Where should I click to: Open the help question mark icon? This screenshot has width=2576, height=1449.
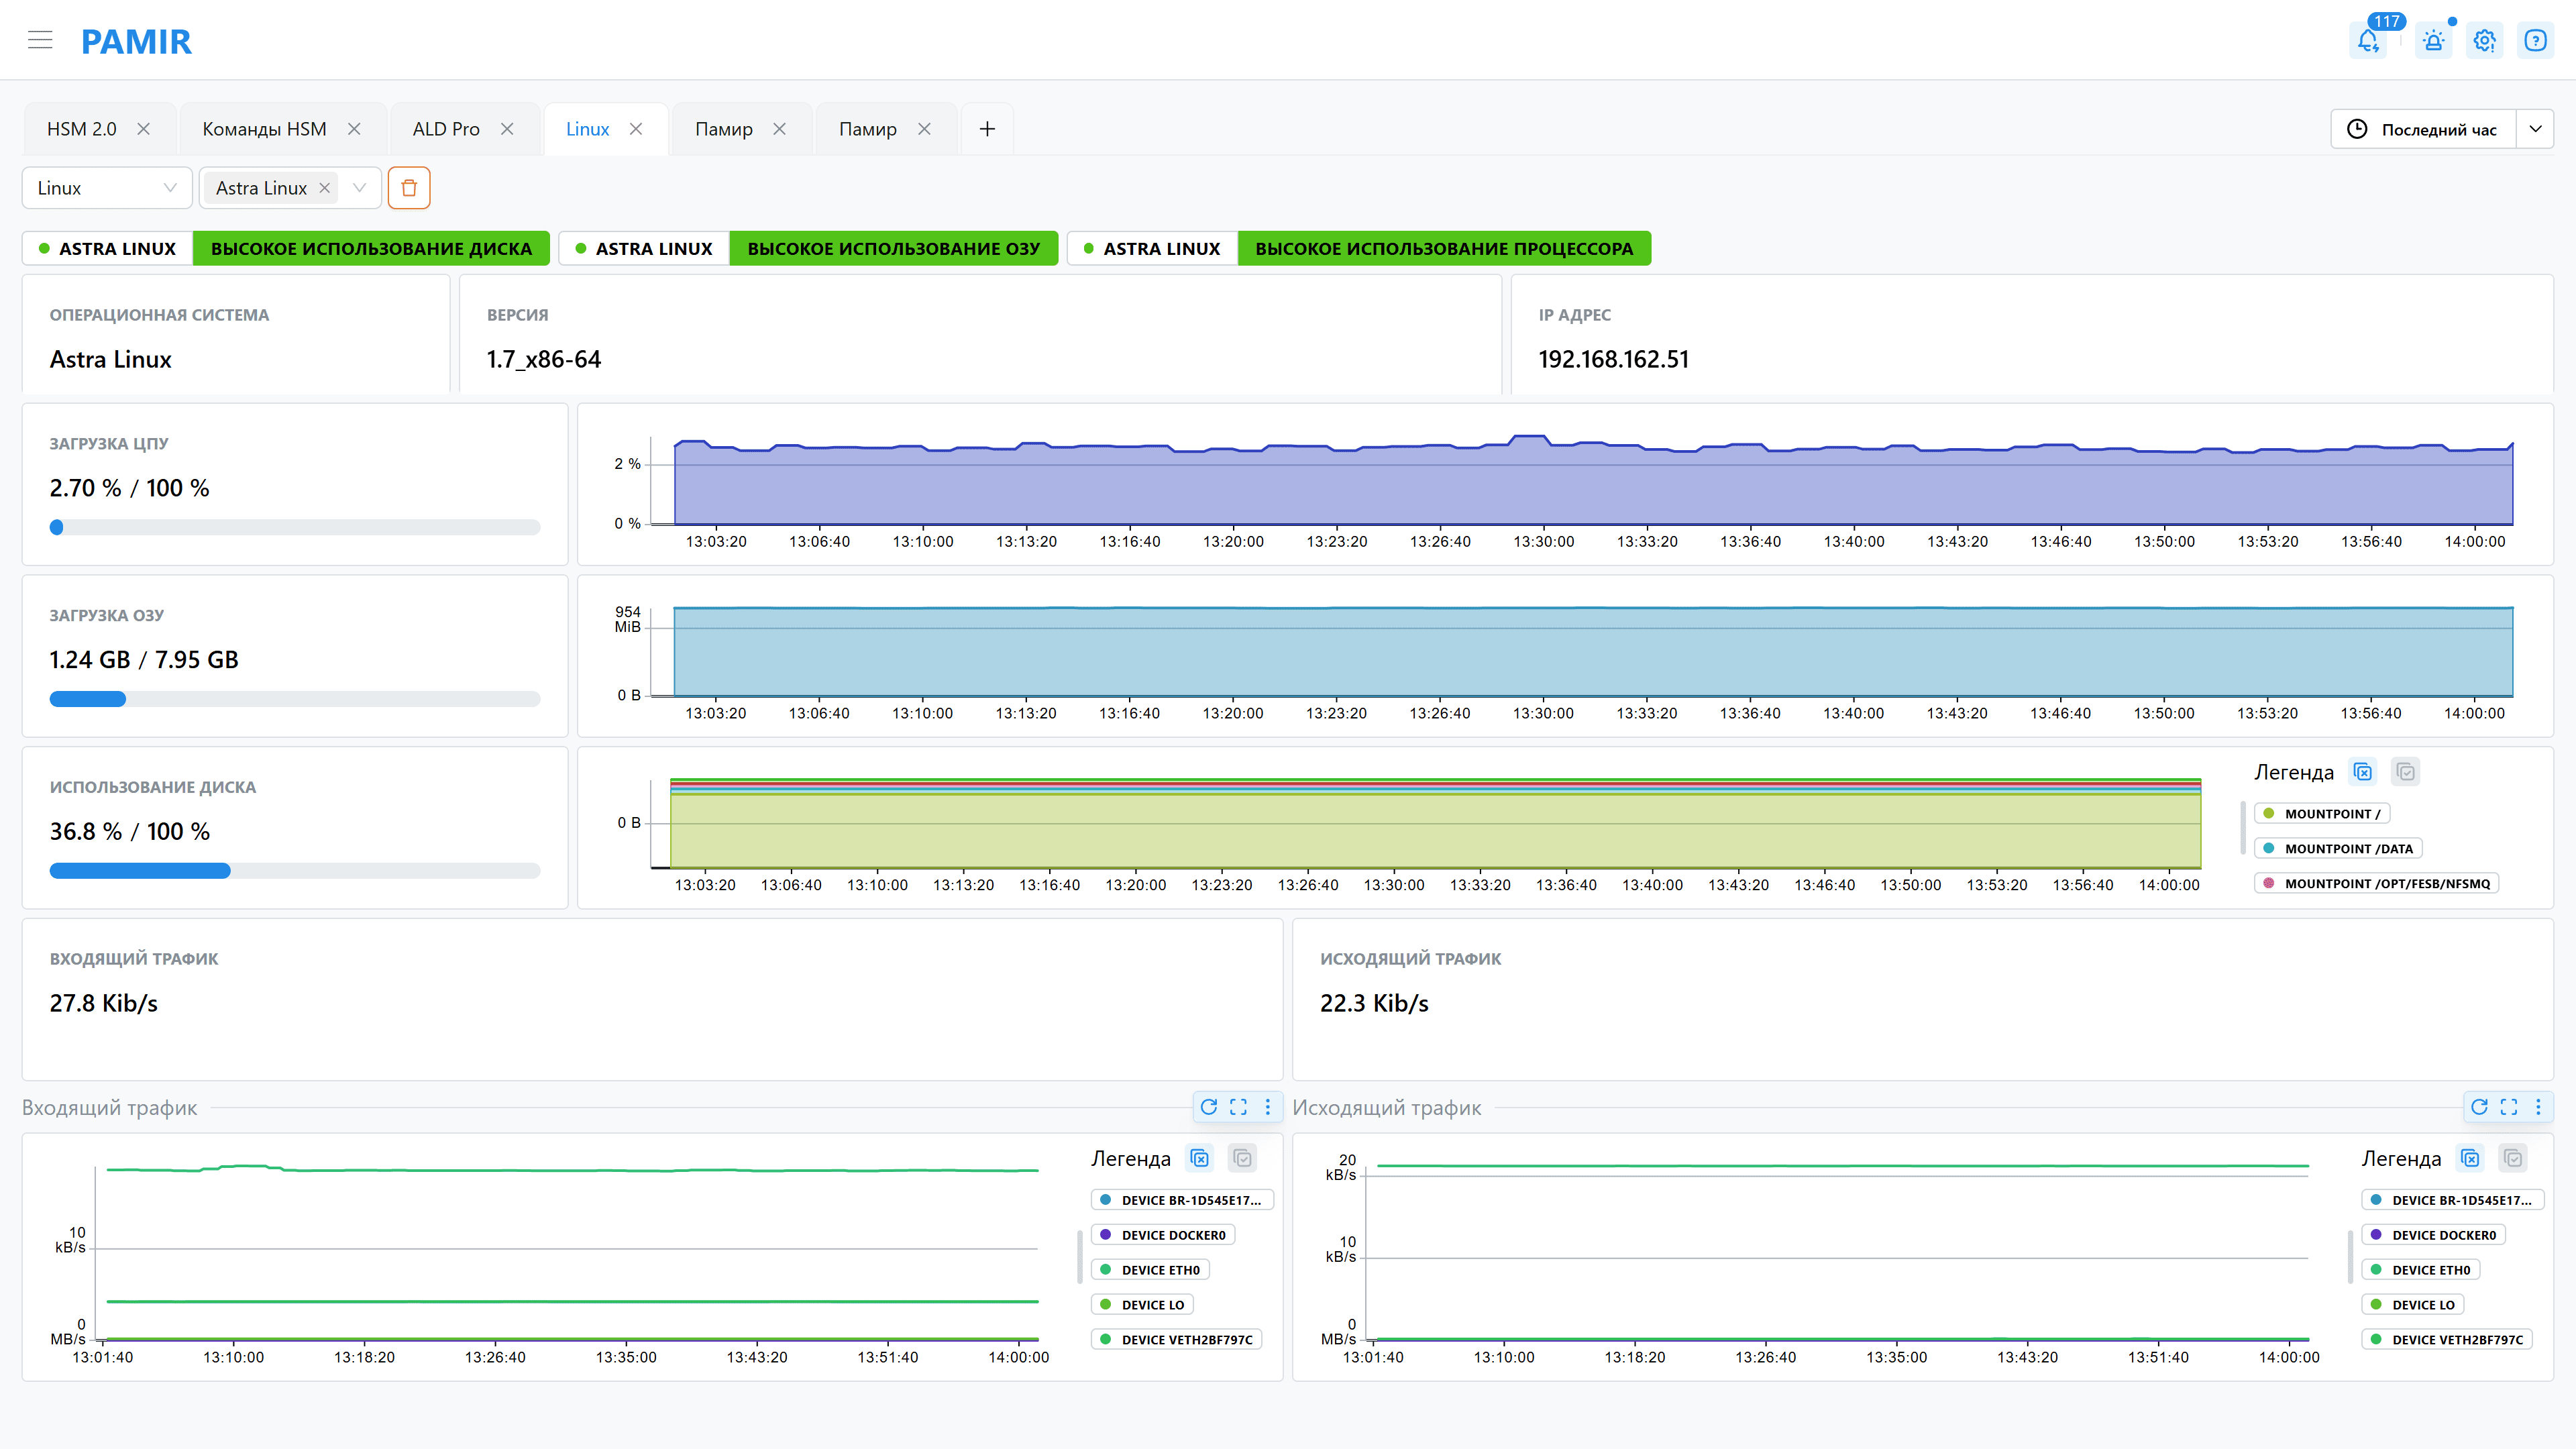coord(2535,41)
